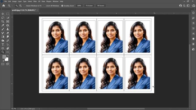Open the Character AI panel icon
The image size is (196, 110).
point(193,34)
